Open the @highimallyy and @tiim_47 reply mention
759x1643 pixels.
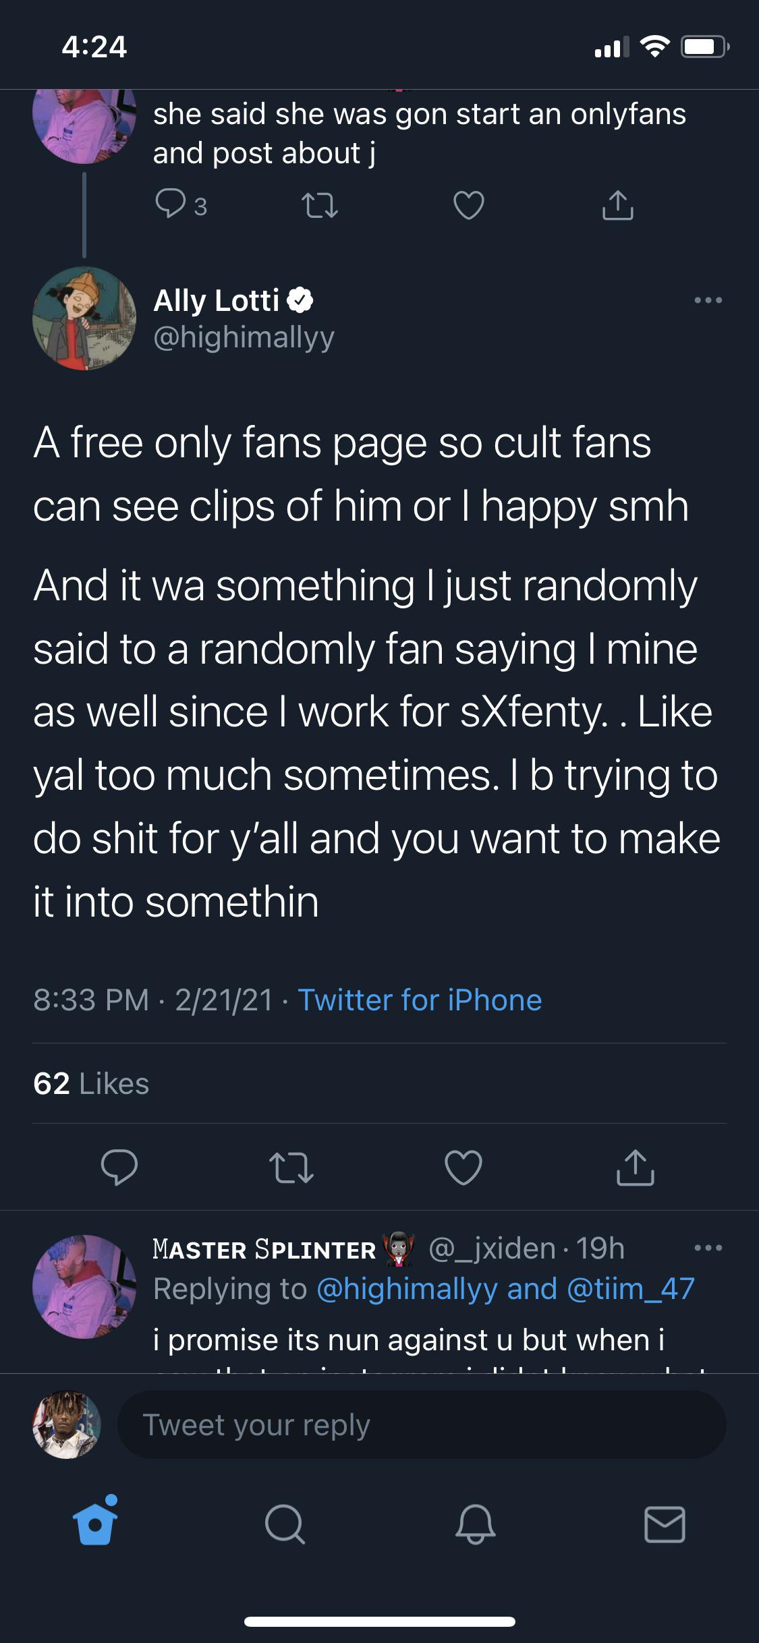click(x=505, y=1288)
